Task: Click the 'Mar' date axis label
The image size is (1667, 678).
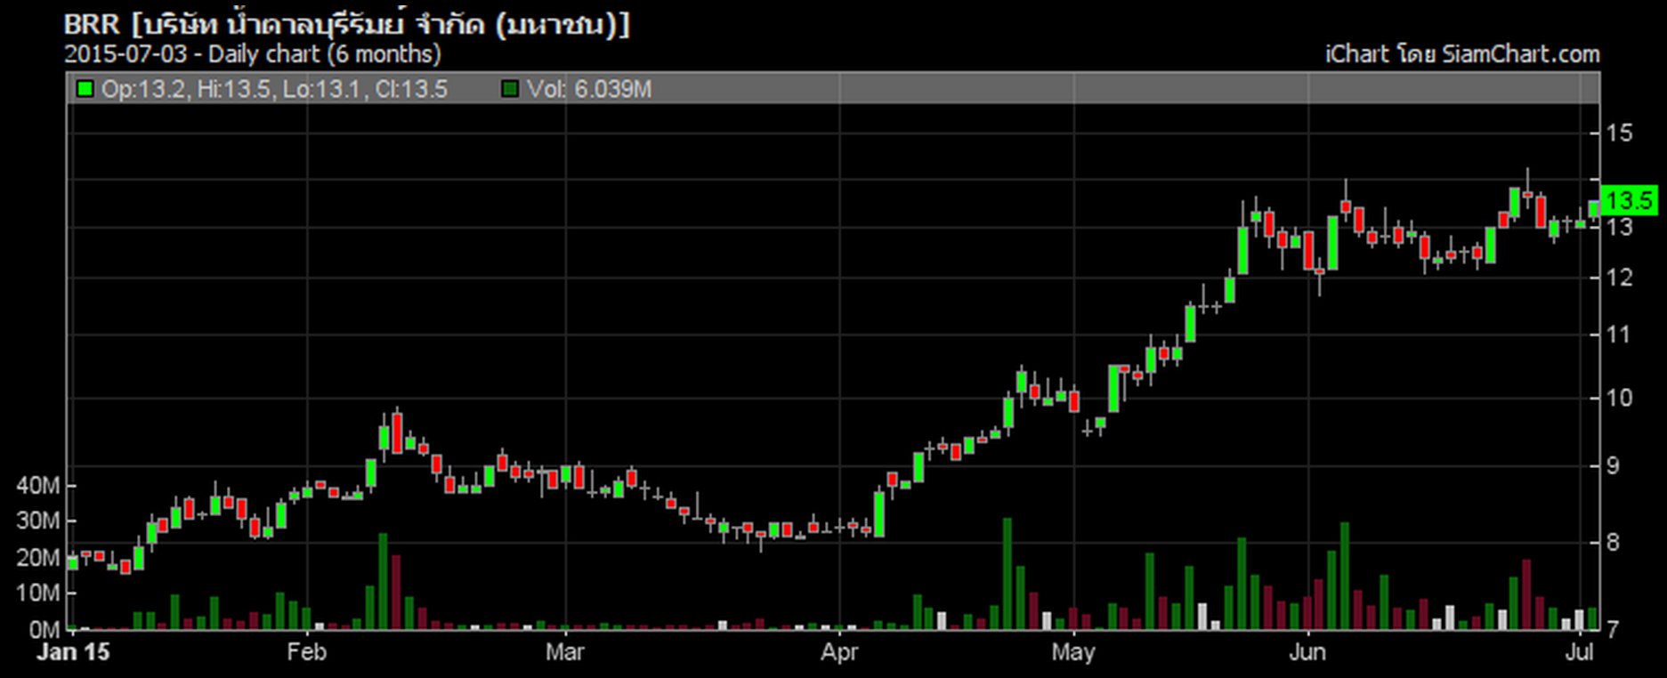Action: (x=565, y=652)
